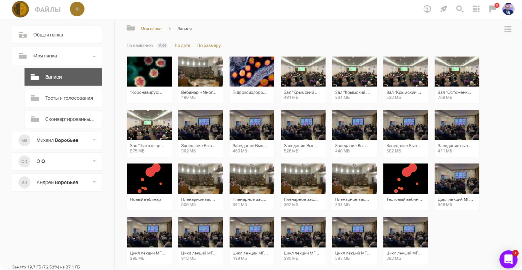Open Пленарное зас... 509 МБ file

[200, 186]
